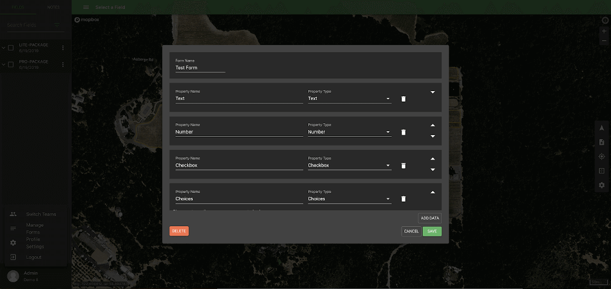The height and width of the screenshot is (289, 611).
Task: Choose Logout in the user menu
Action: coord(33,257)
